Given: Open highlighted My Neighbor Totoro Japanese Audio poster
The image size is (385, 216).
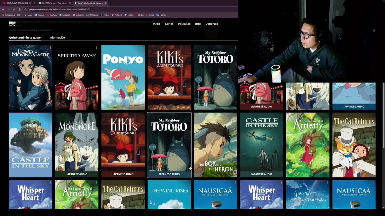Looking at the screenshot, I should pos(169,145).
